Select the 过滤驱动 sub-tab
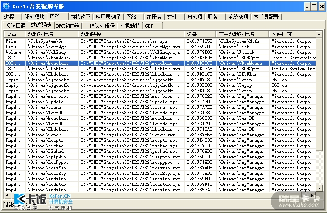The width and height of the screenshot is (327, 213). [41, 25]
